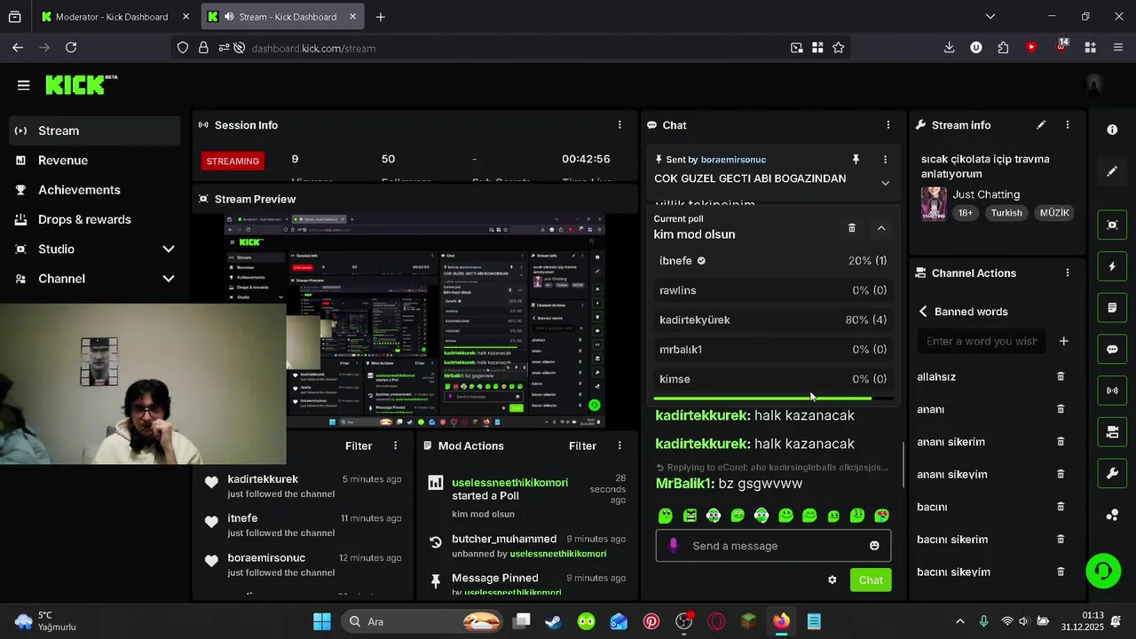Open Windows Start menu
The height and width of the screenshot is (639, 1136).
click(322, 621)
